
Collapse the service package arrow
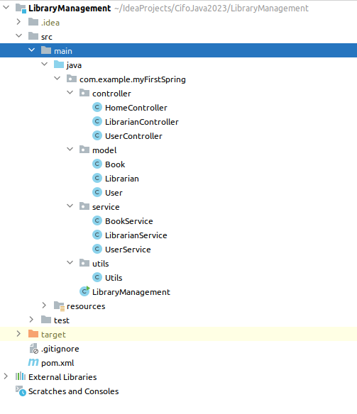(70, 206)
